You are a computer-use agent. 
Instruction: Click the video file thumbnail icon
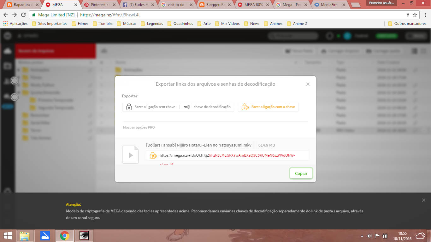(131, 155)
